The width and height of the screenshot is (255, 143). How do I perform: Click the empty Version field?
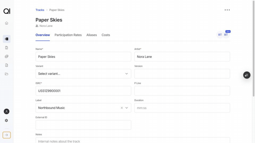coord(182,74)
